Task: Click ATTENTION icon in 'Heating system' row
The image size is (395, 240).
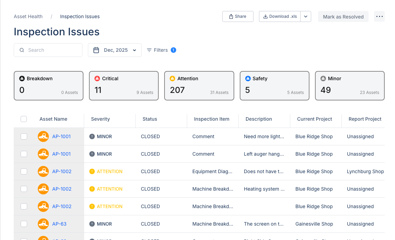Action: click(x=92, y=189)
